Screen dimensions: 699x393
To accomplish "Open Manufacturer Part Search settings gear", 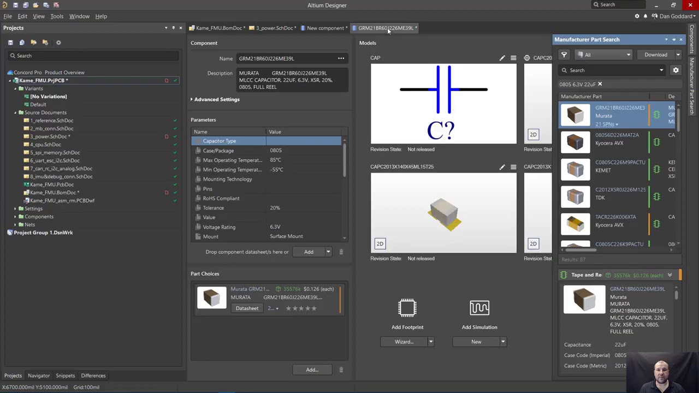I will coord(676,70).
